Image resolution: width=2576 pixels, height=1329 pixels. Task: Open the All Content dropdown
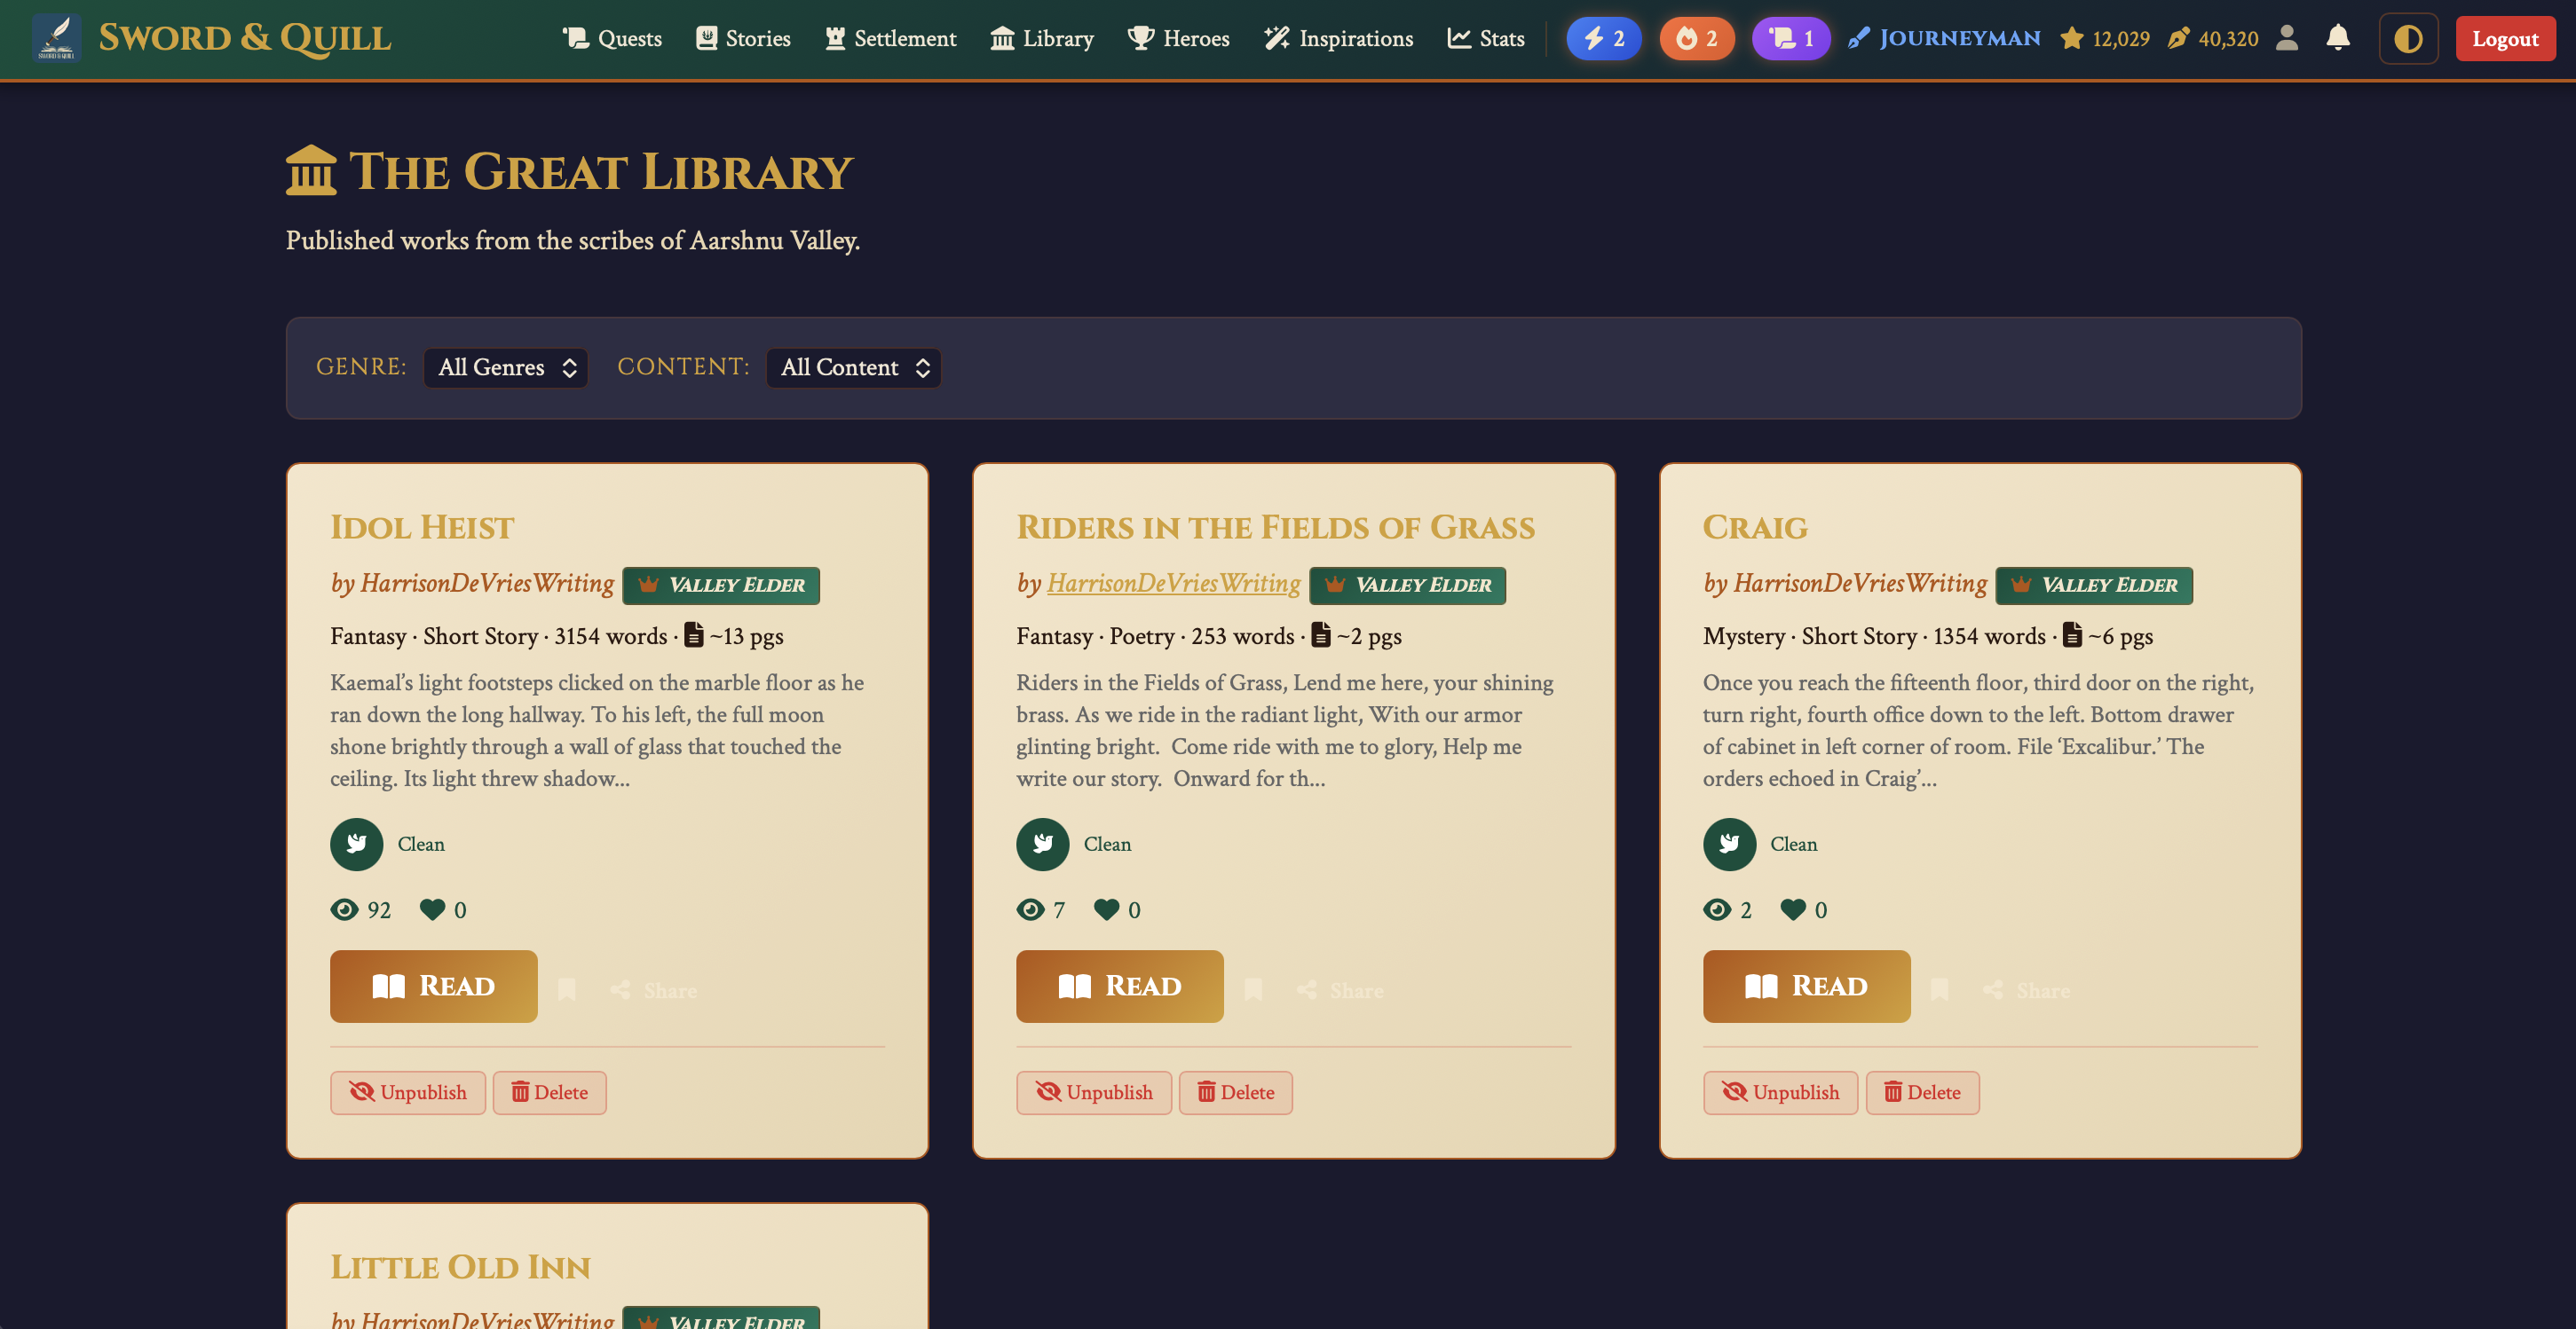[x=853, y=366]
